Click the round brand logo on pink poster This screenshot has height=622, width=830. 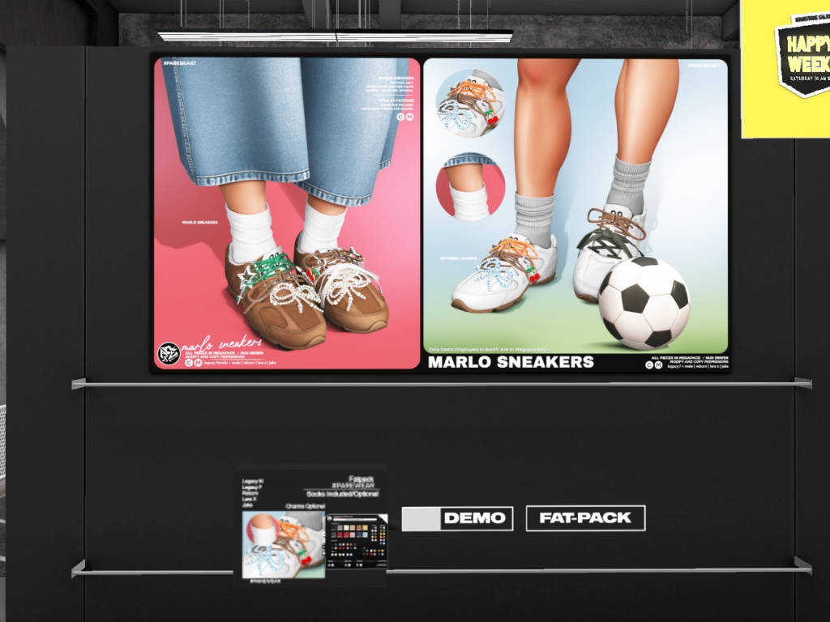(x=168, y=354)
